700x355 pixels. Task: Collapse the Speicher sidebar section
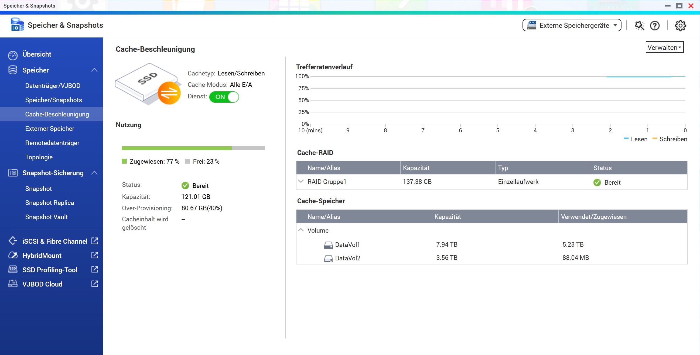(x=94, y=70)
